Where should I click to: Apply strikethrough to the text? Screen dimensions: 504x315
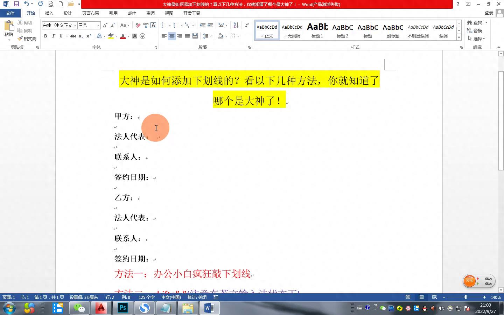[x=73, y=36]
